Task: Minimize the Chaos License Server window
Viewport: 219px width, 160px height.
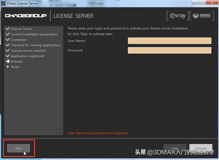Action: (195, 2)
